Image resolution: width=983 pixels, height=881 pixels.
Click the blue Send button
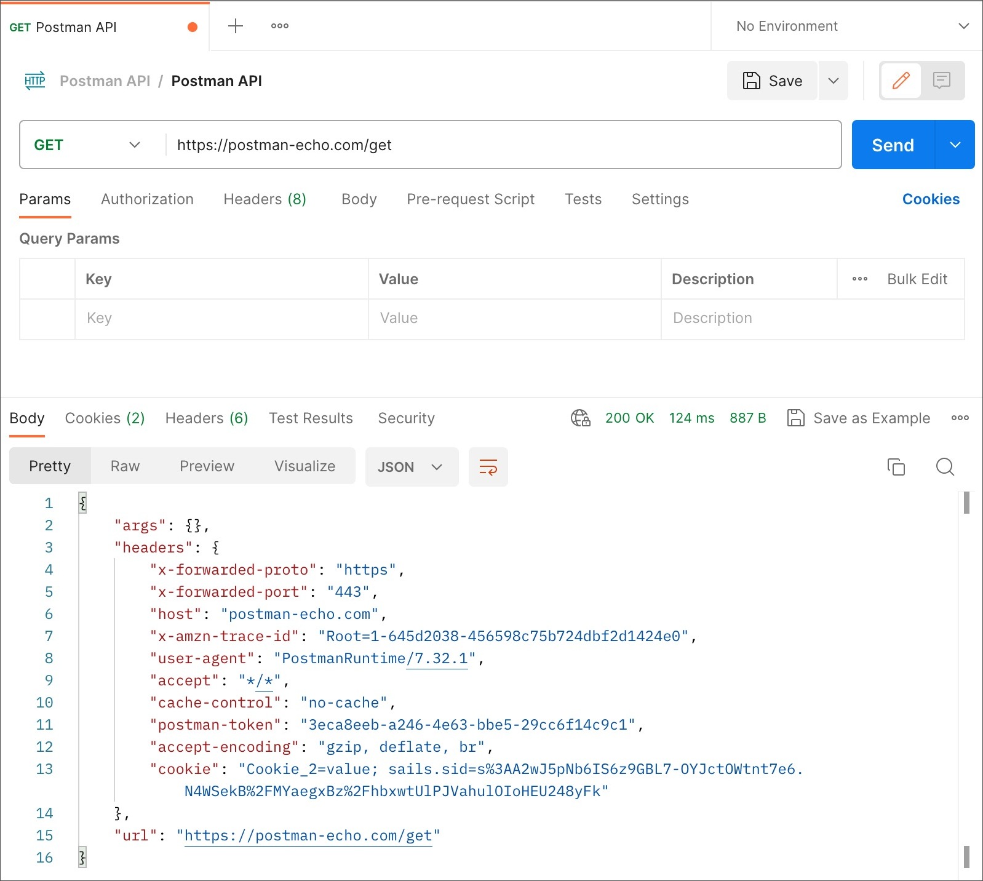pos(893,145)
